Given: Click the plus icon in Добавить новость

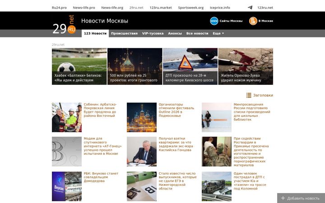Looking at the screenshot, I should tap(283, 198).
